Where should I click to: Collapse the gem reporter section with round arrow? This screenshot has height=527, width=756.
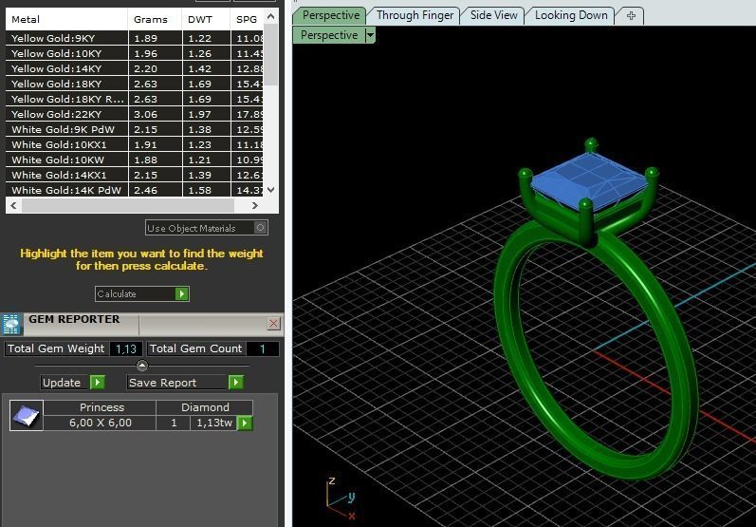coord(141,366)
